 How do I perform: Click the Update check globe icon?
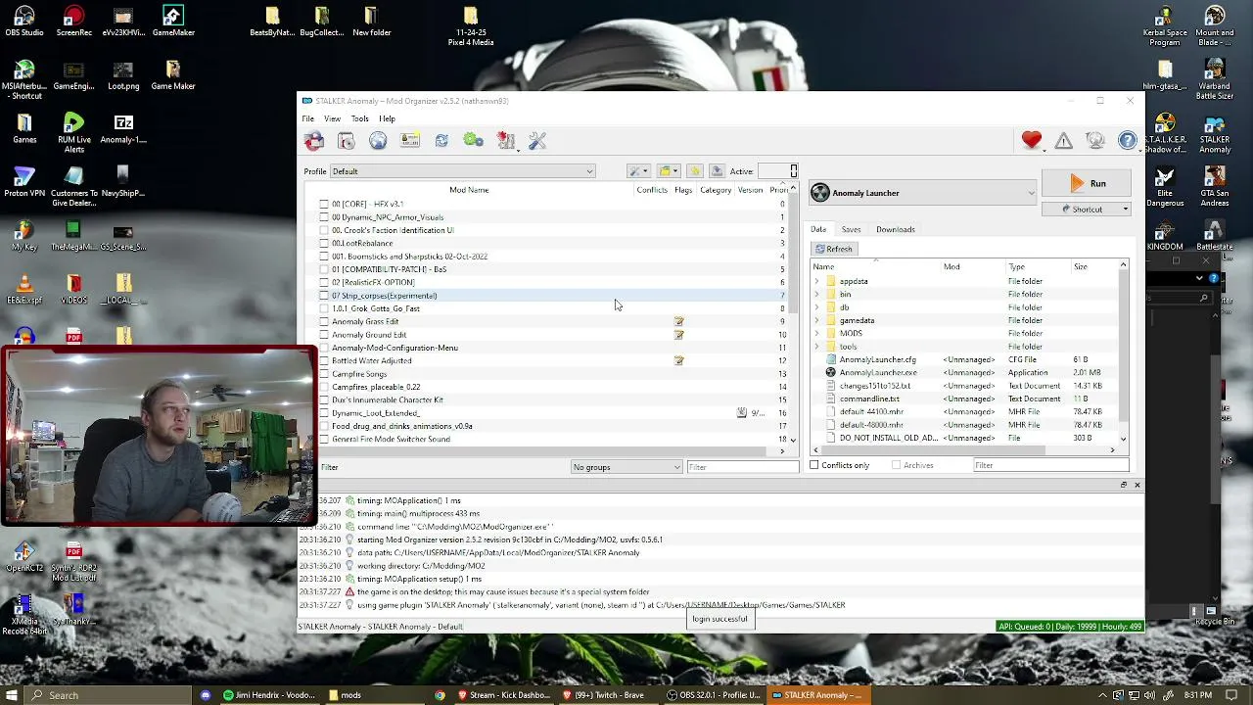click(1095, 141)
